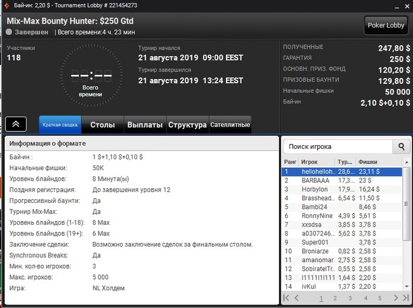Screen dimensions: 413x308
Task: Open page 3 of player list
Action: click(x=350, y=298)
